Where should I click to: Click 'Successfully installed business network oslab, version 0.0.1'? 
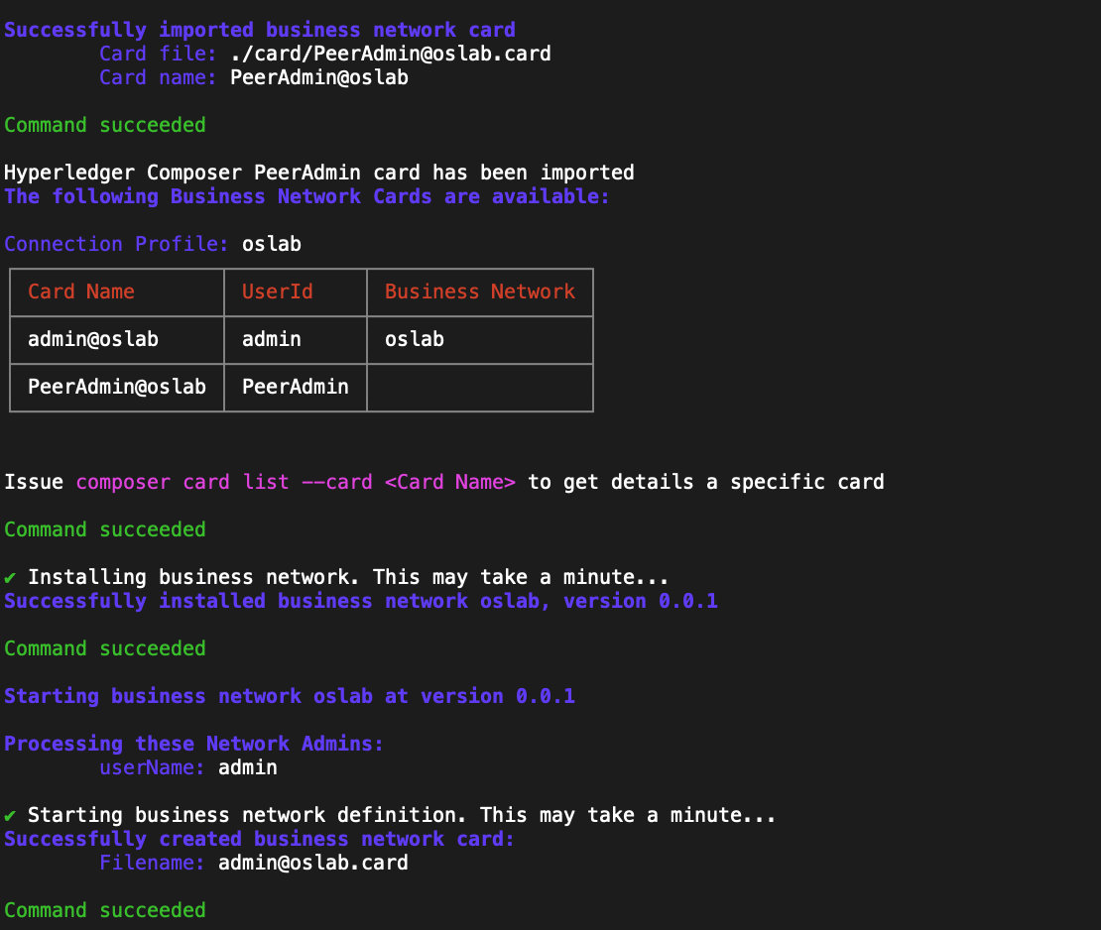[x=361, y=602]
